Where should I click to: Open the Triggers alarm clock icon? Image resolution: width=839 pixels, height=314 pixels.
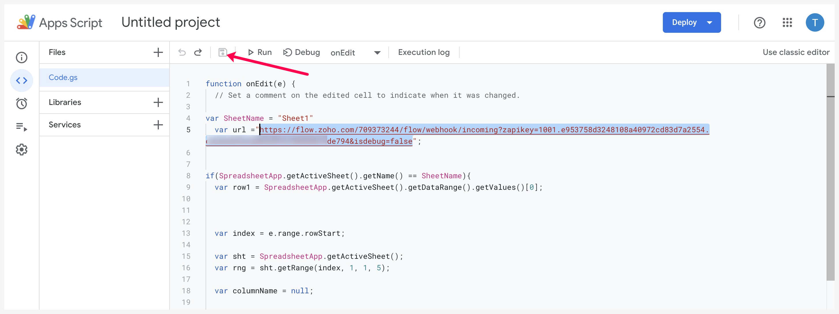(x=22, y=104)
